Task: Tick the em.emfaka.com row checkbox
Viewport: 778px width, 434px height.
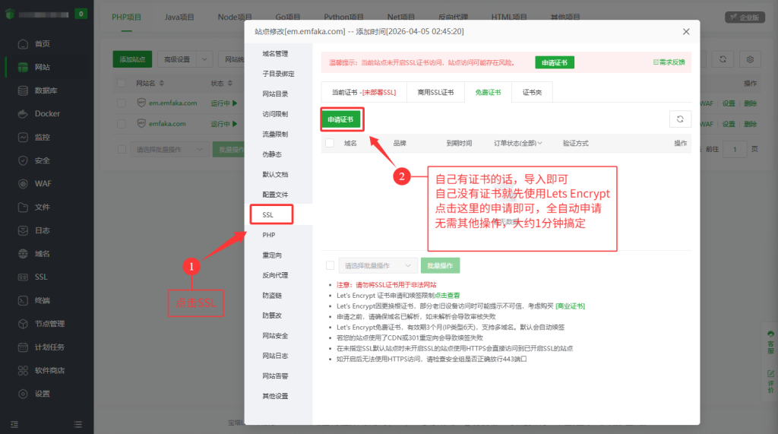Action: (121, 103)
